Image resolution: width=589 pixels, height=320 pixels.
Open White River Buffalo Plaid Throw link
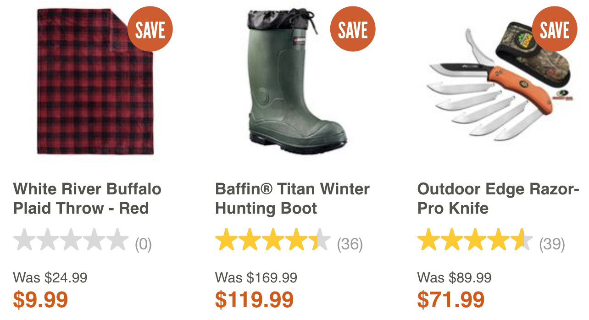pos(88,199)
